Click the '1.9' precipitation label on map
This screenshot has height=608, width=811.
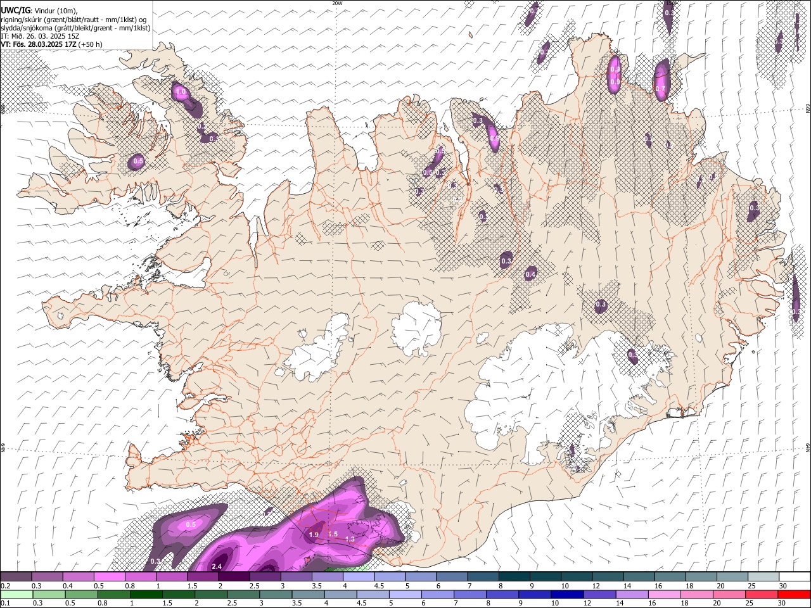[x=314, y=535]
